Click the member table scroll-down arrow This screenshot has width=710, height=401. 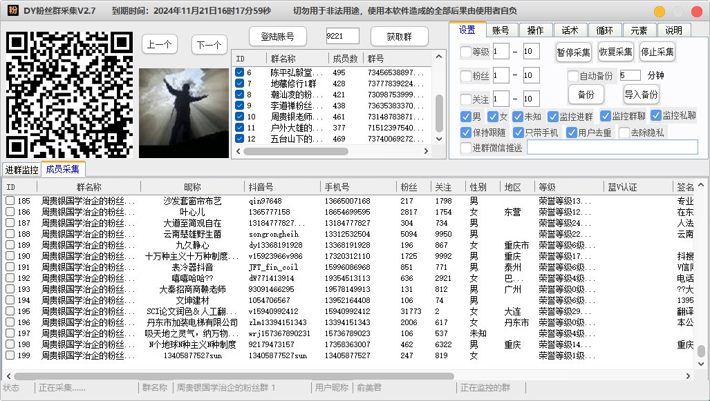click(x=701, y=364)
